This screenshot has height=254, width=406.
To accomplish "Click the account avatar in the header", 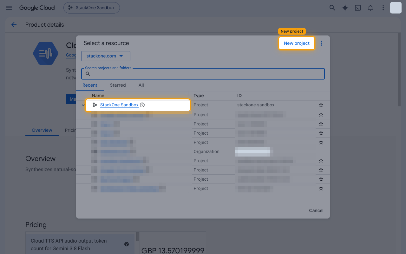I will [396, 8].
